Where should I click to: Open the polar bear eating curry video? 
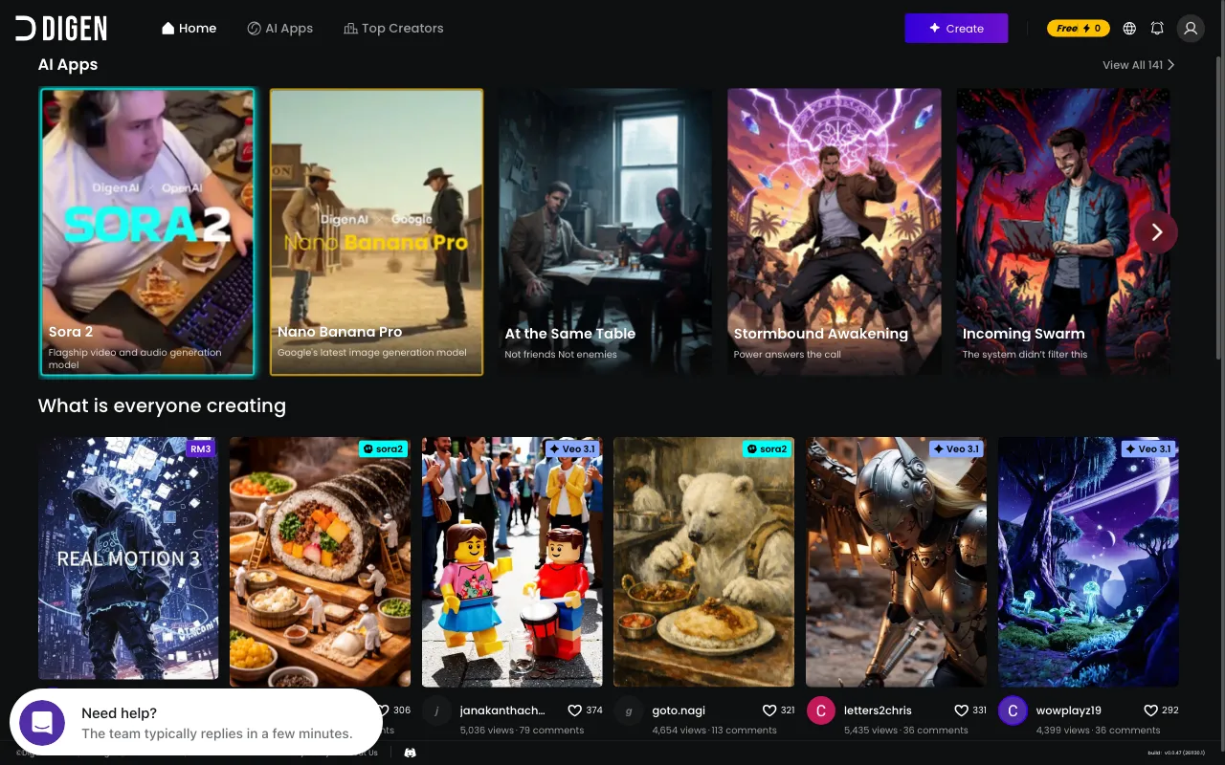703,562
